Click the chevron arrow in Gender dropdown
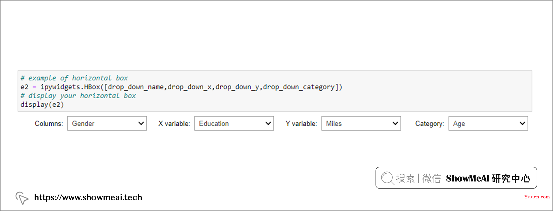The height and width of the screenshot is (211, 553). click(x=141, y=123)
